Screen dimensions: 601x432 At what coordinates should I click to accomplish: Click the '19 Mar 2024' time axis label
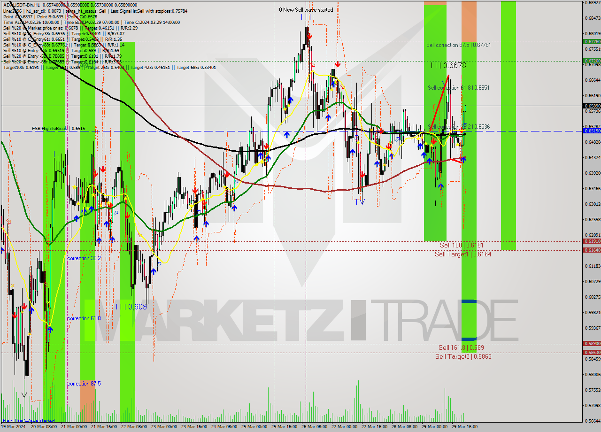coord(13,427)
